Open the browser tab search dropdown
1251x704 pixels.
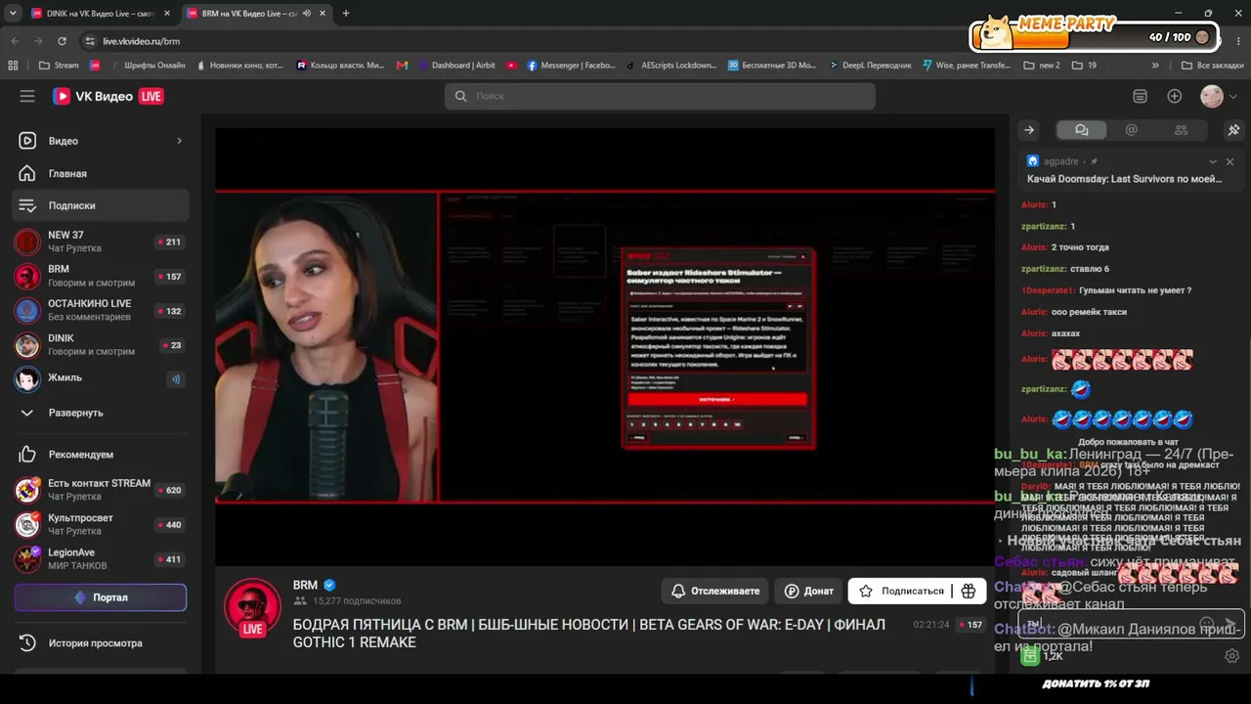(x=13, y=13)
